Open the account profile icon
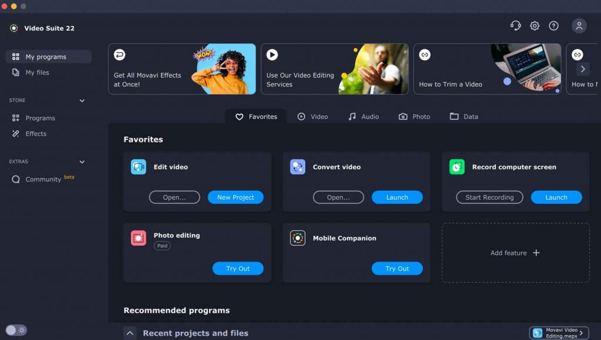 (579, 26)
